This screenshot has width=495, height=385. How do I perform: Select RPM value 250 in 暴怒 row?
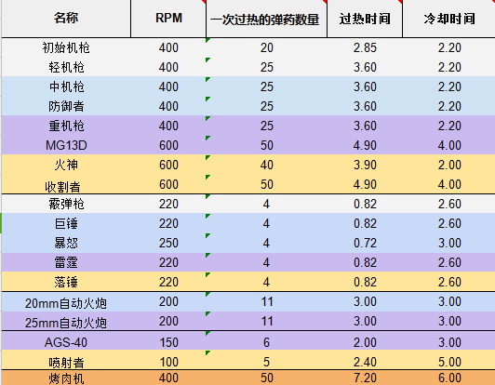pos(168,243)
